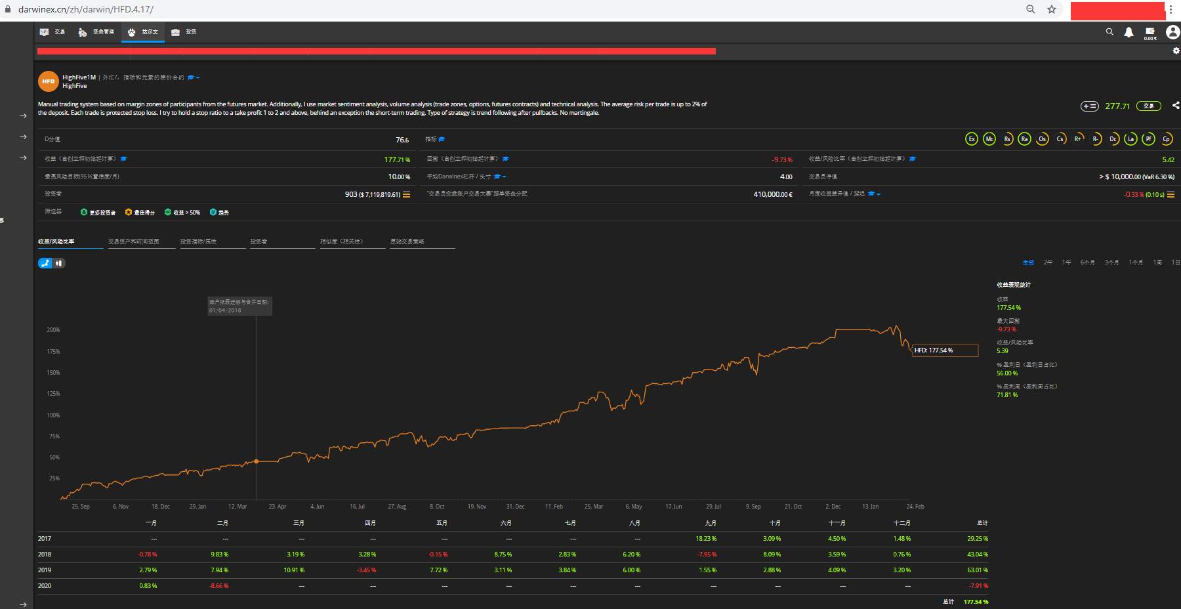
Task: Click the orange HFD avatar logo
Action: [x=49, y=81]
